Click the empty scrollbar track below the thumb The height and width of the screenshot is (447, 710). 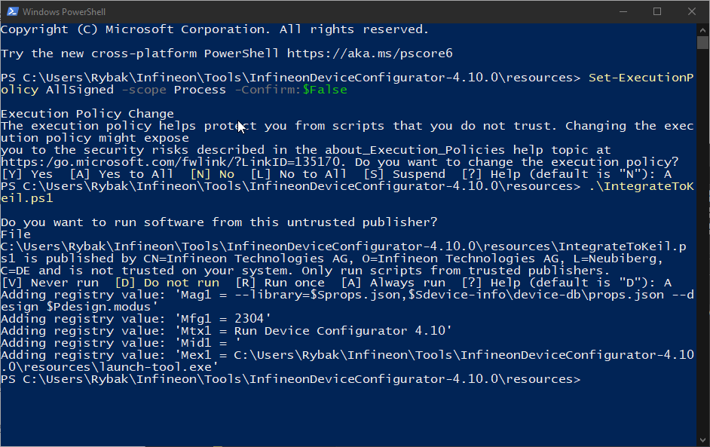pos(702,240)
